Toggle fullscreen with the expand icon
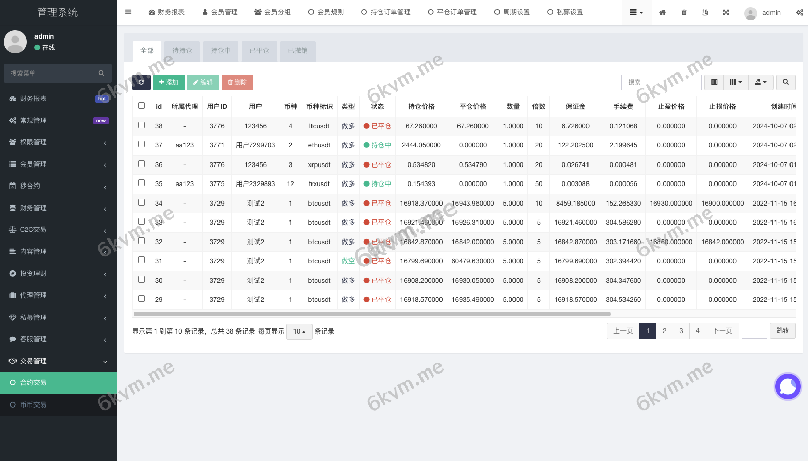 pyautogui.click(x=726, y=12)
